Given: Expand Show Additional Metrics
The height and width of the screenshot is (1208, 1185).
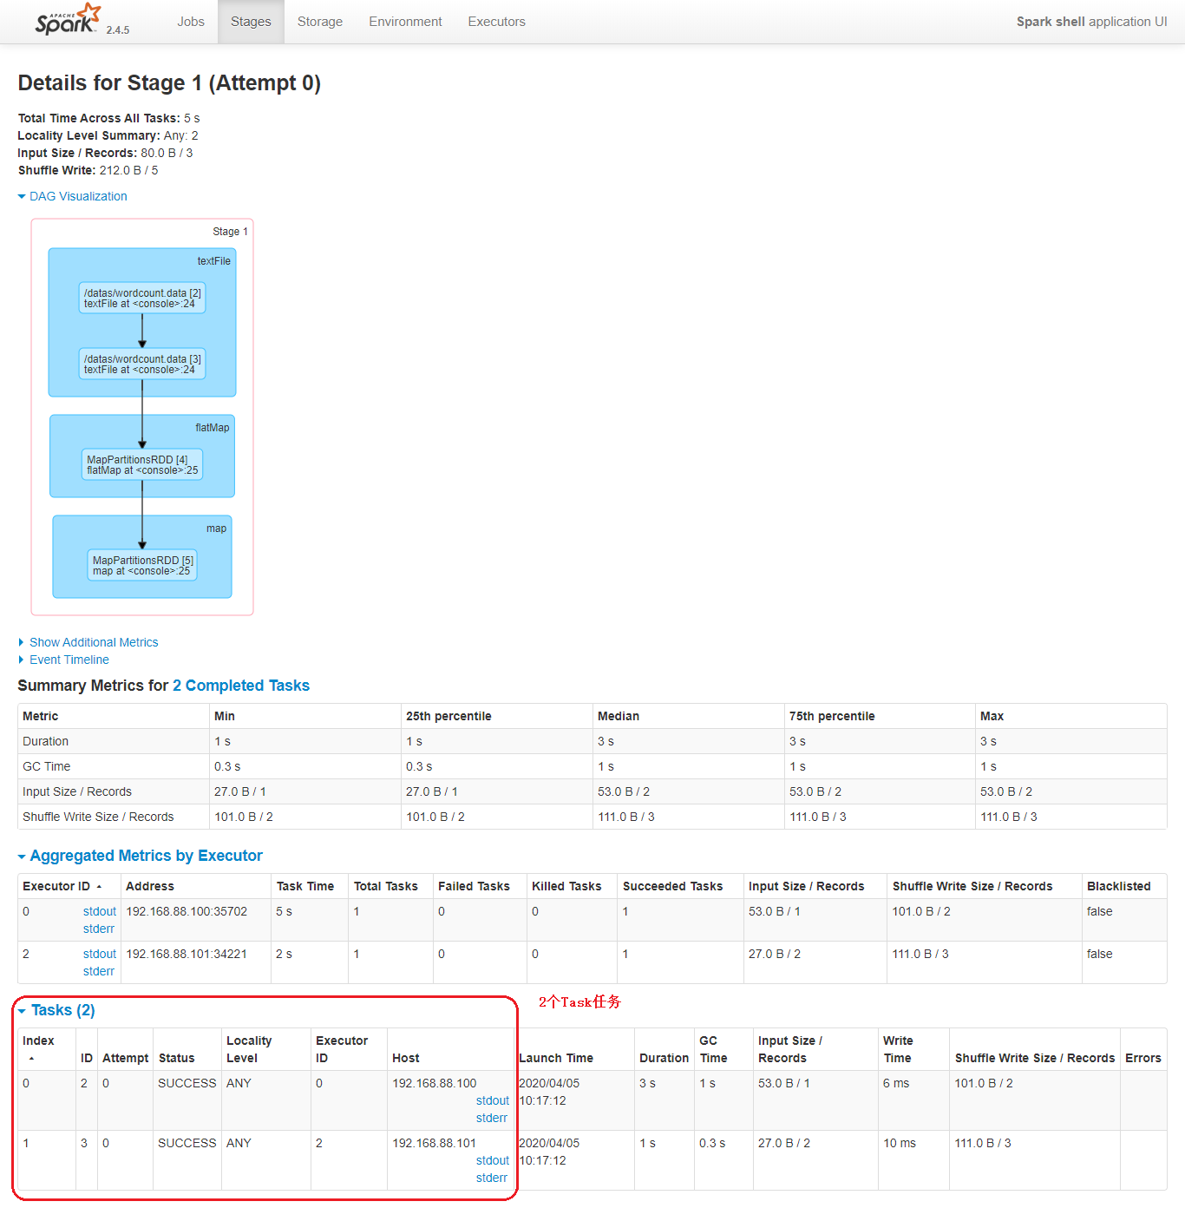Looking at the screenshot, I should point(88,642).
